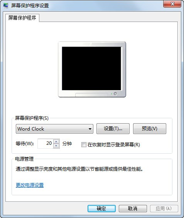This screenshot has width=184, height=218.
Task: Click the 应用(A) apply button
Action: (x=164, y=208)
